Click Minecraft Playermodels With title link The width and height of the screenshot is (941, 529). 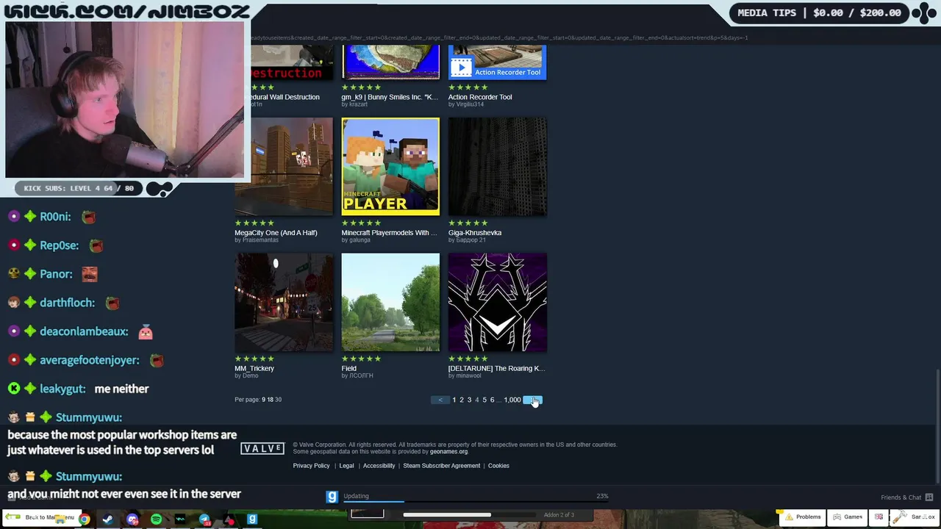pos(389,233)
